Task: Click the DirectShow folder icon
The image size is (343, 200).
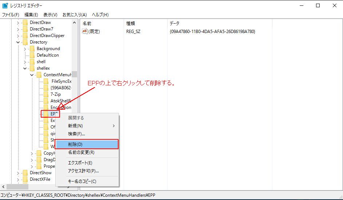Action: (25, 173)
